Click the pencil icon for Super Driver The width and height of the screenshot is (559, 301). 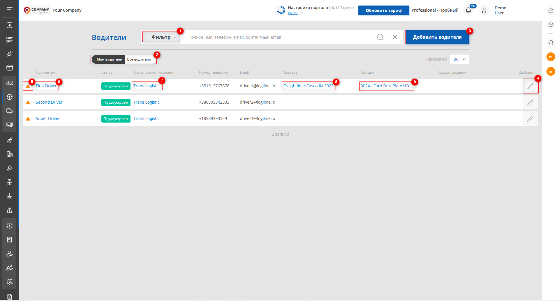pos(530,118)
